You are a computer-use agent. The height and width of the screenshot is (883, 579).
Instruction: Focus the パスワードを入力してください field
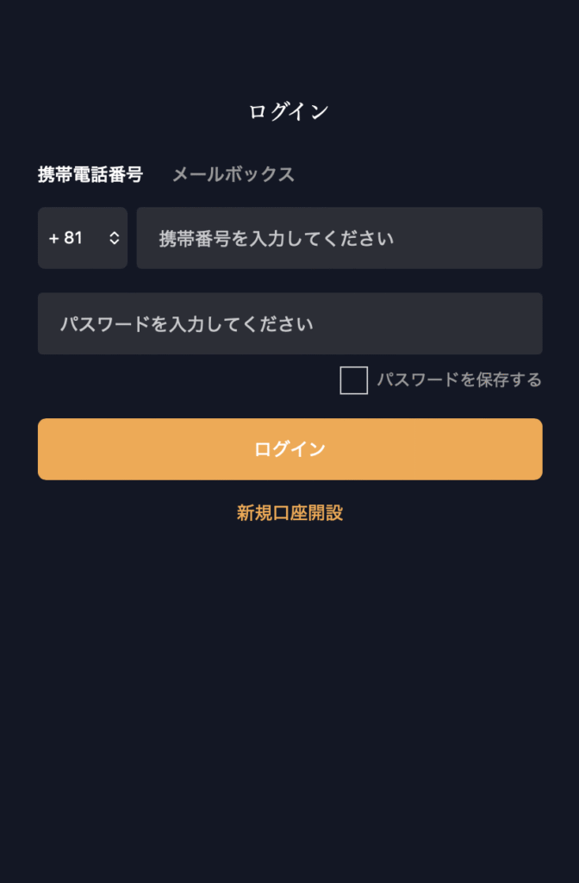click(x=289, y=324)
